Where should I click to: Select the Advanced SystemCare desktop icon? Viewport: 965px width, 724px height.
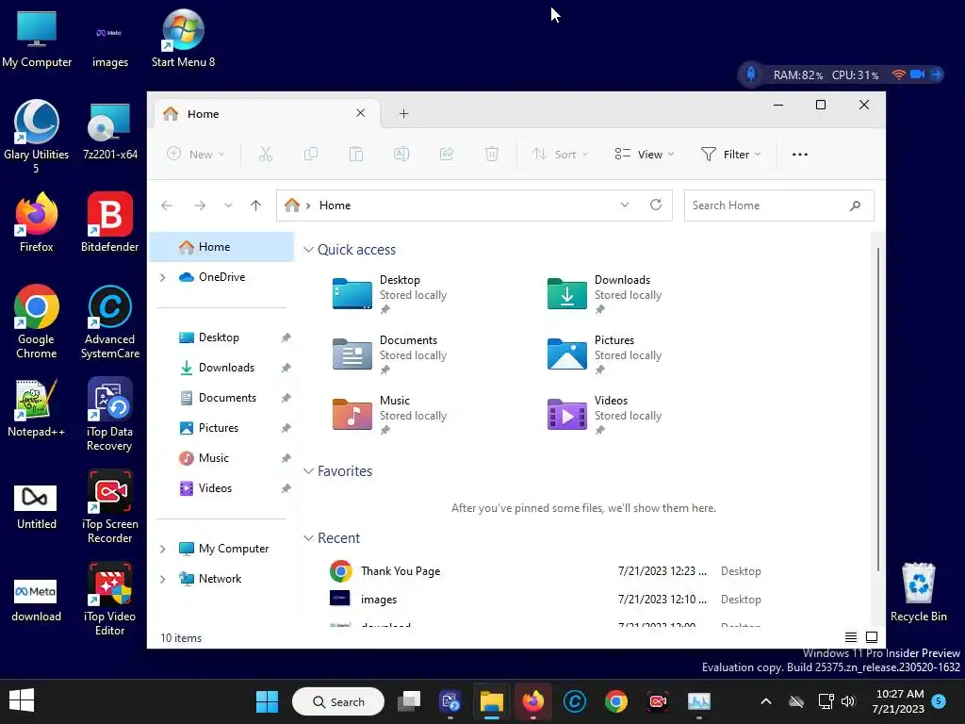(x=109, y=322)
